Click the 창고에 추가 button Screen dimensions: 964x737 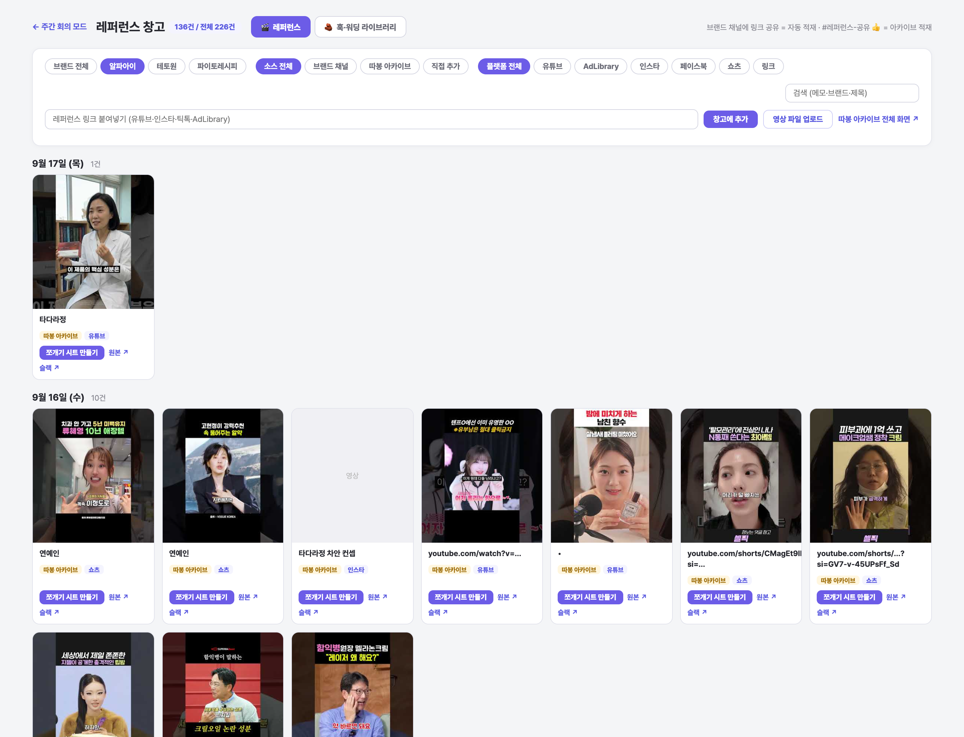coord(730,119)
